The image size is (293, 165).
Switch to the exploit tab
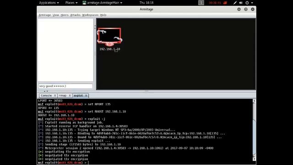click(78, 95)
